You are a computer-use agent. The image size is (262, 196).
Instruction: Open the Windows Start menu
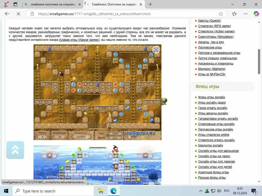tap(6, 191)
